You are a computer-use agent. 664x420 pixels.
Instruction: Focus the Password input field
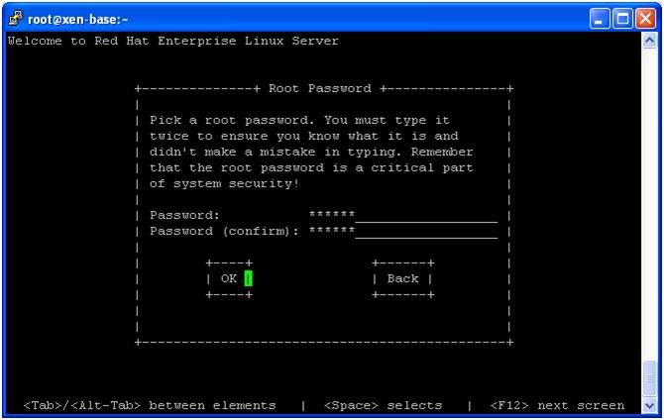coord(403,215)
